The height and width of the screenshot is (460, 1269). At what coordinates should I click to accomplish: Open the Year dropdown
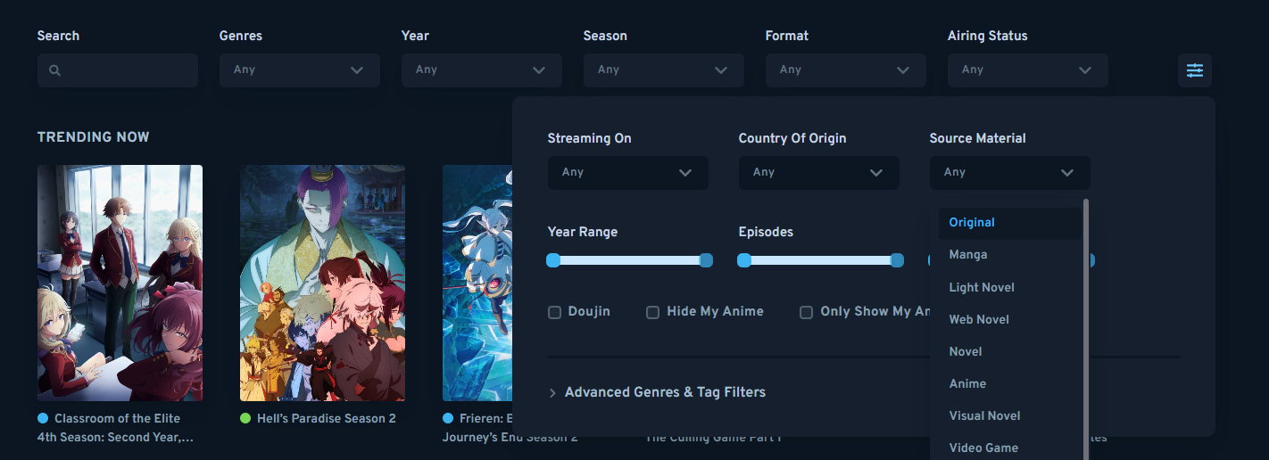(482, 70)
